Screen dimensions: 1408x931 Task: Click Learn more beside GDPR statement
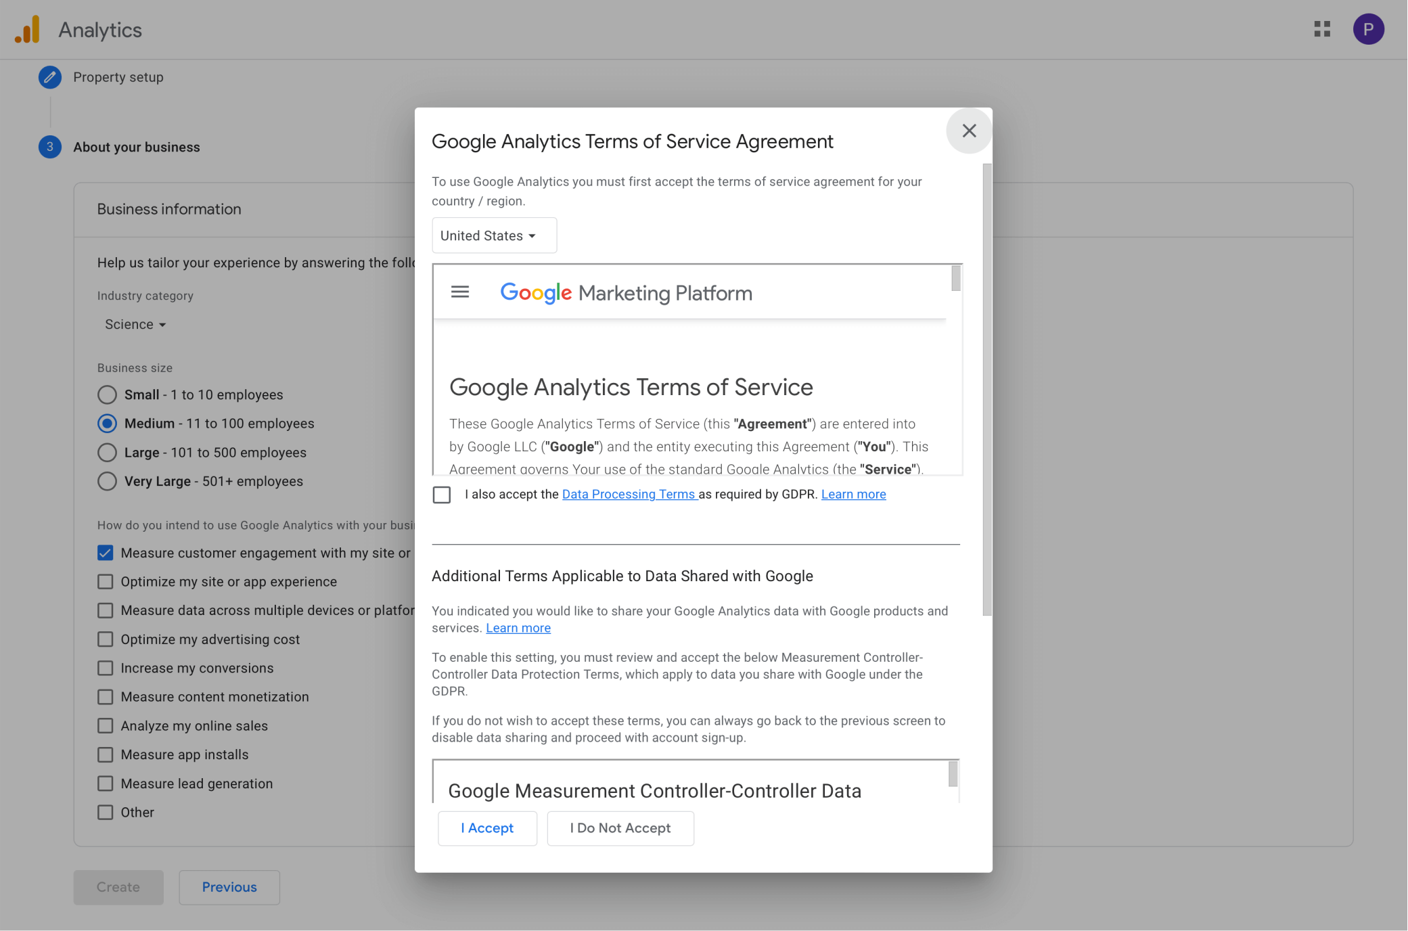pyautogui.click(x=853, y=495)
